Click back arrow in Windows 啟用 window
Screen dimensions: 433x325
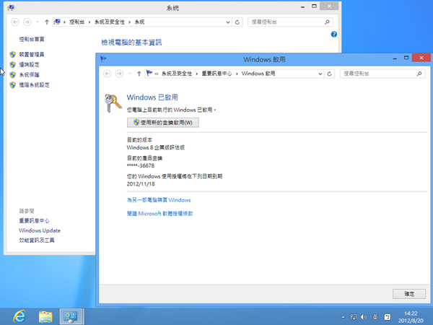point(108,74)
